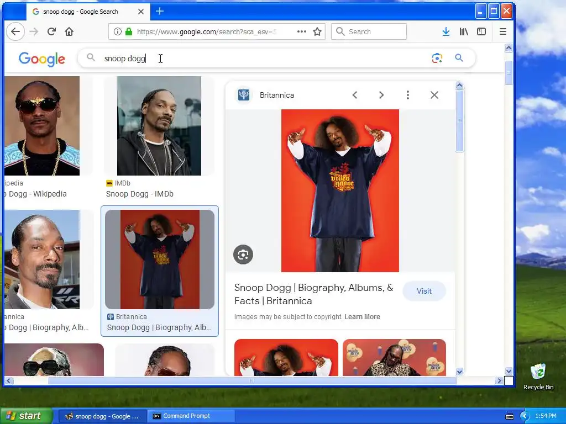Viewport: 566px width, 424px height.
Task: Close the snoop dogg Google Search tab
Action: pos(141,12)
